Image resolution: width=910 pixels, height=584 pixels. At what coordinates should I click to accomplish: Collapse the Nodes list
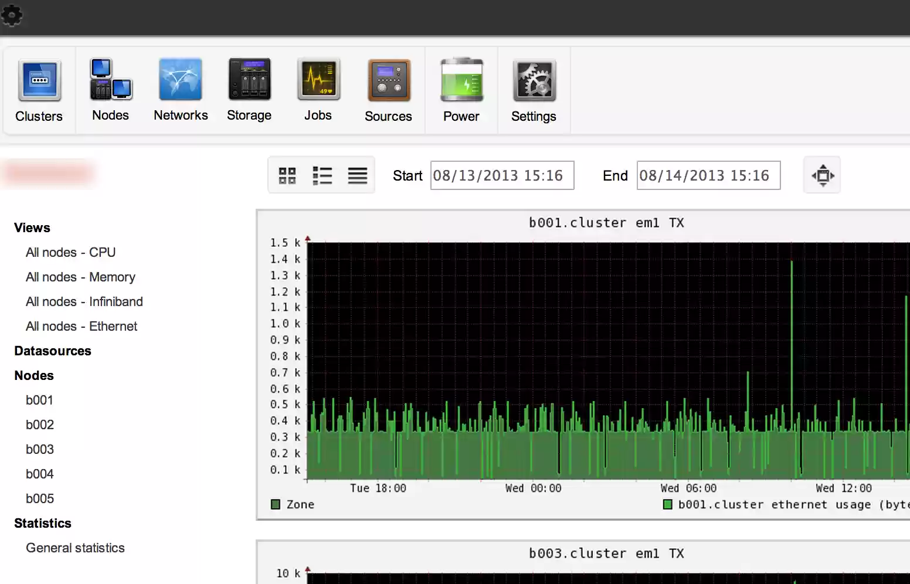coord(34,375)
